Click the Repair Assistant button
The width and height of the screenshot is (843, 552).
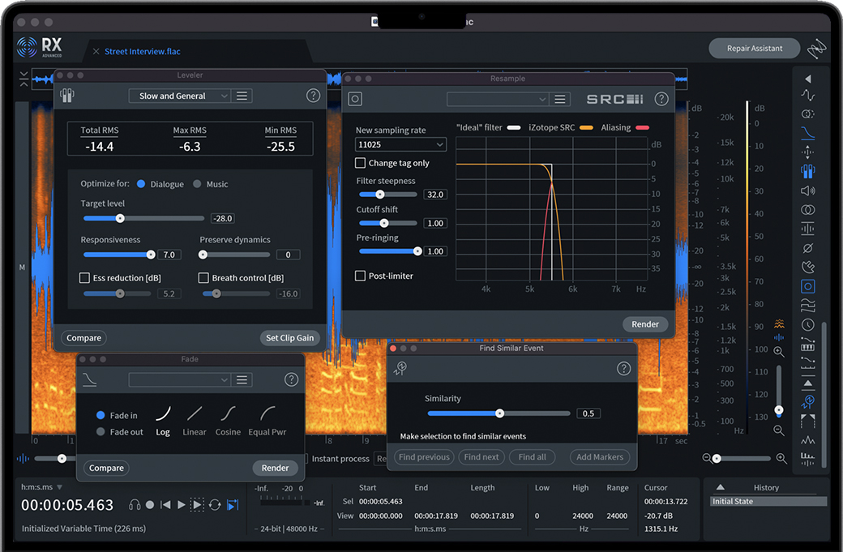(x=754, y=49)
